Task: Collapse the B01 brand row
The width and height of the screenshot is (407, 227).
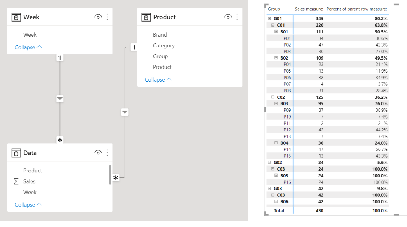Action: [276, 32]
